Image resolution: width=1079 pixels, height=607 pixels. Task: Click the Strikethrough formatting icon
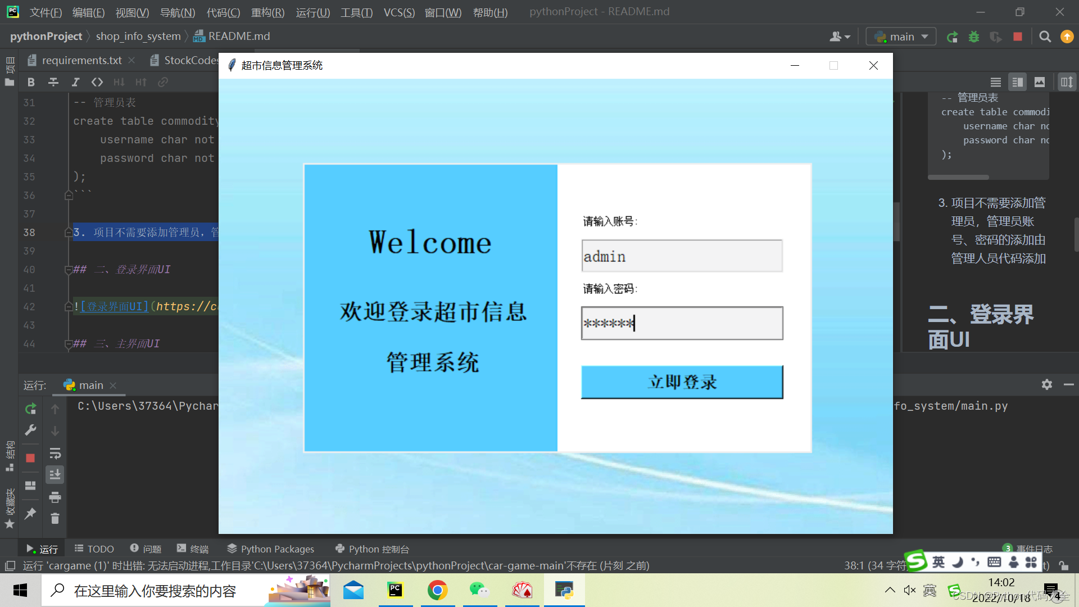[53, 82]
